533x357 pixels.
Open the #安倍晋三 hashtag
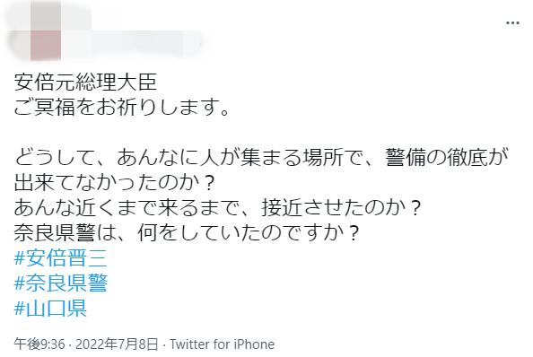point(60,257)
